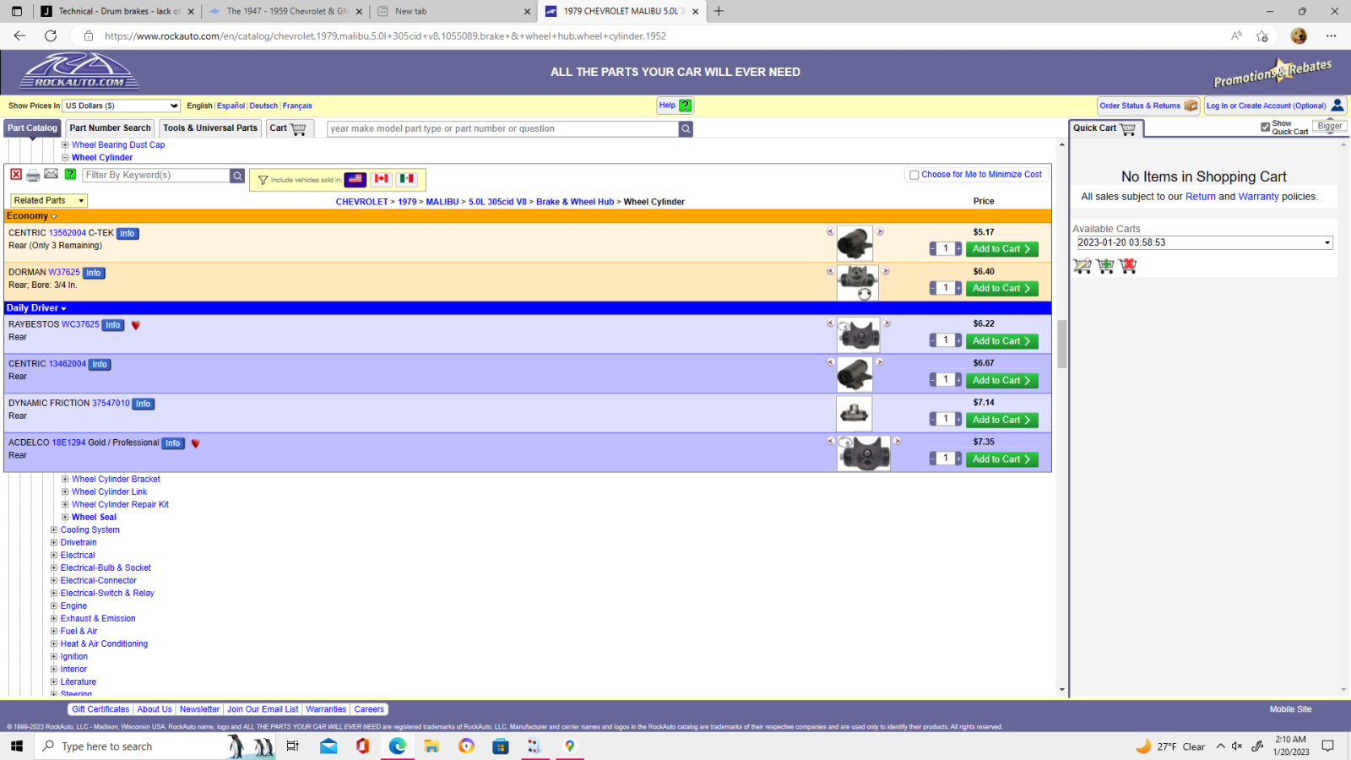Click the catalog search magnifier button
Image resolution: width=1351 pixels, height=760 pixels.
(686, 129)
